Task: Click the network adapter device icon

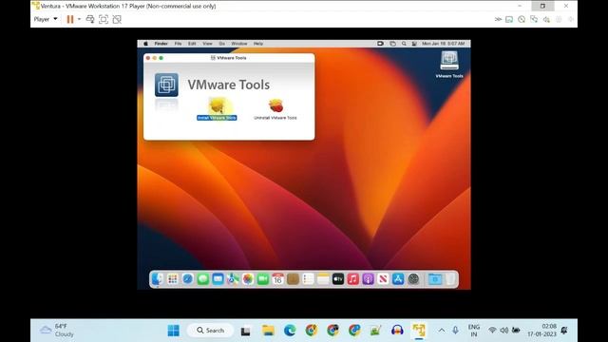Action: (534, 19)
